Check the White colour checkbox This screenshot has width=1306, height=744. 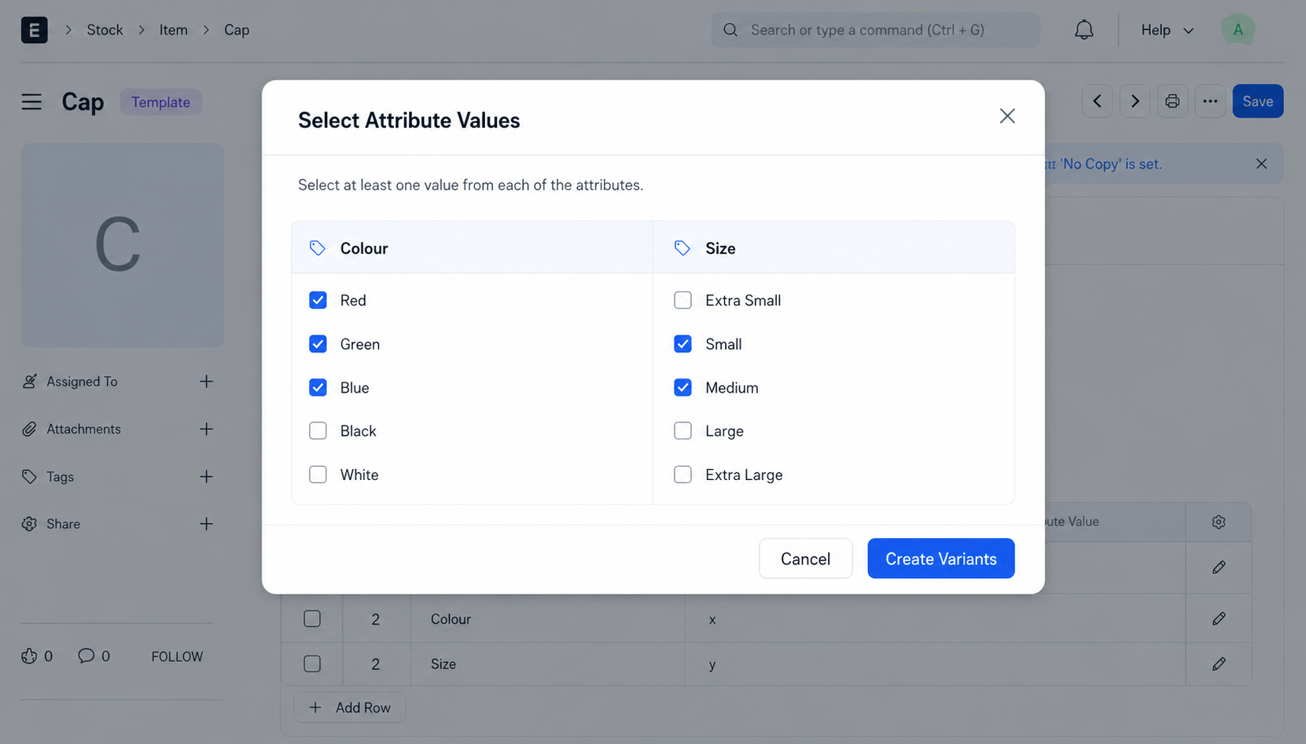(x=318, y=475)
